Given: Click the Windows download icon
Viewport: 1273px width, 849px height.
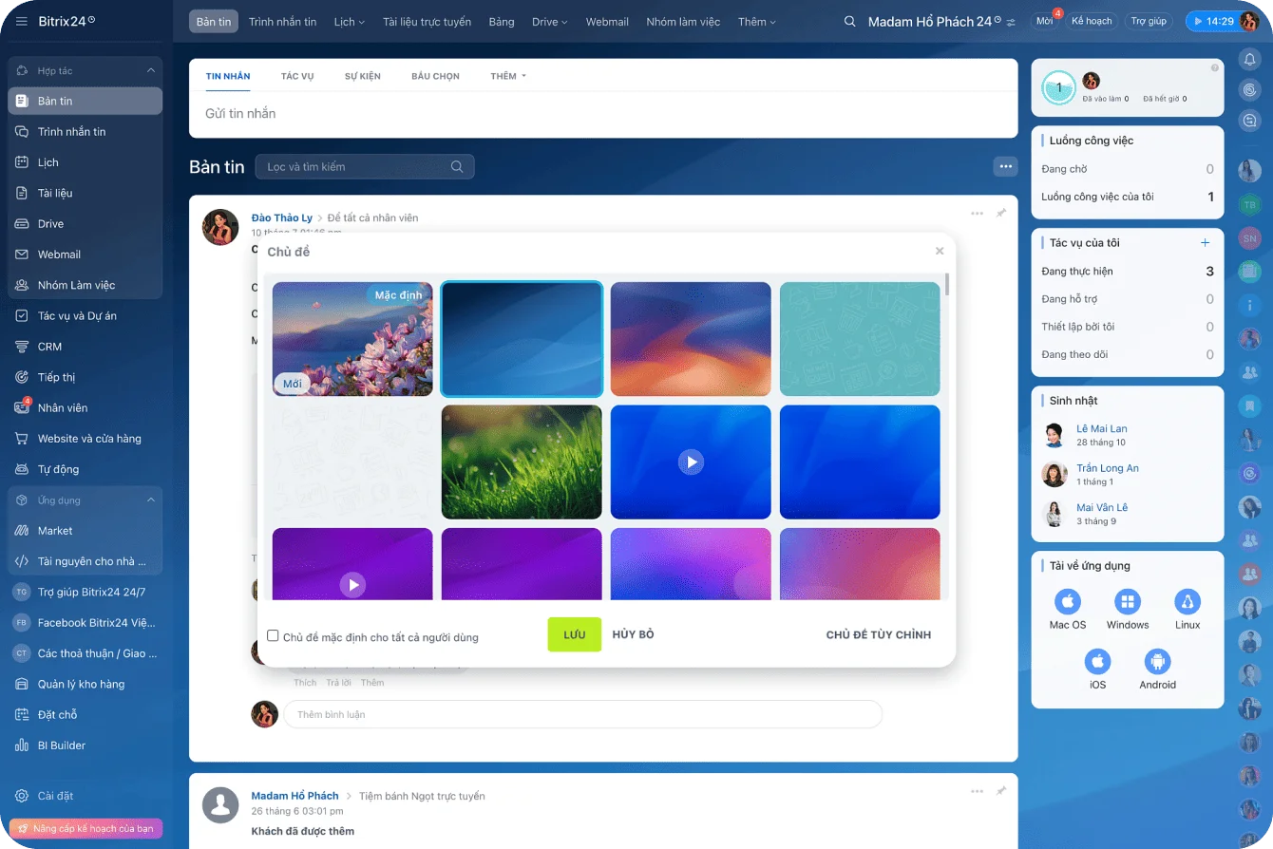Looking at the screenshot, I should [1127, 602].
